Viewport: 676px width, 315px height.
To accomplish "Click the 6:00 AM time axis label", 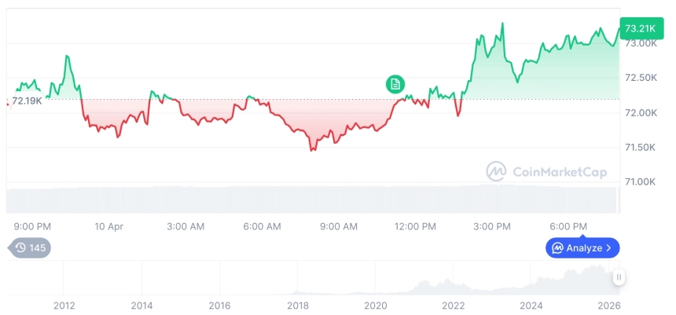I will click(x=262, y=226).
